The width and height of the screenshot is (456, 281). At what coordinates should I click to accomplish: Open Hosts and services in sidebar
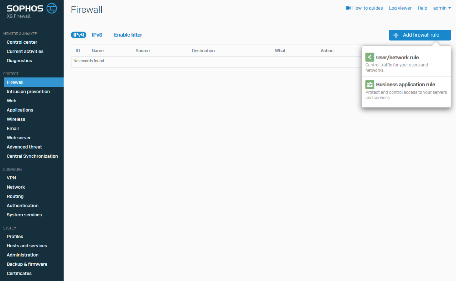coord(27,246)
